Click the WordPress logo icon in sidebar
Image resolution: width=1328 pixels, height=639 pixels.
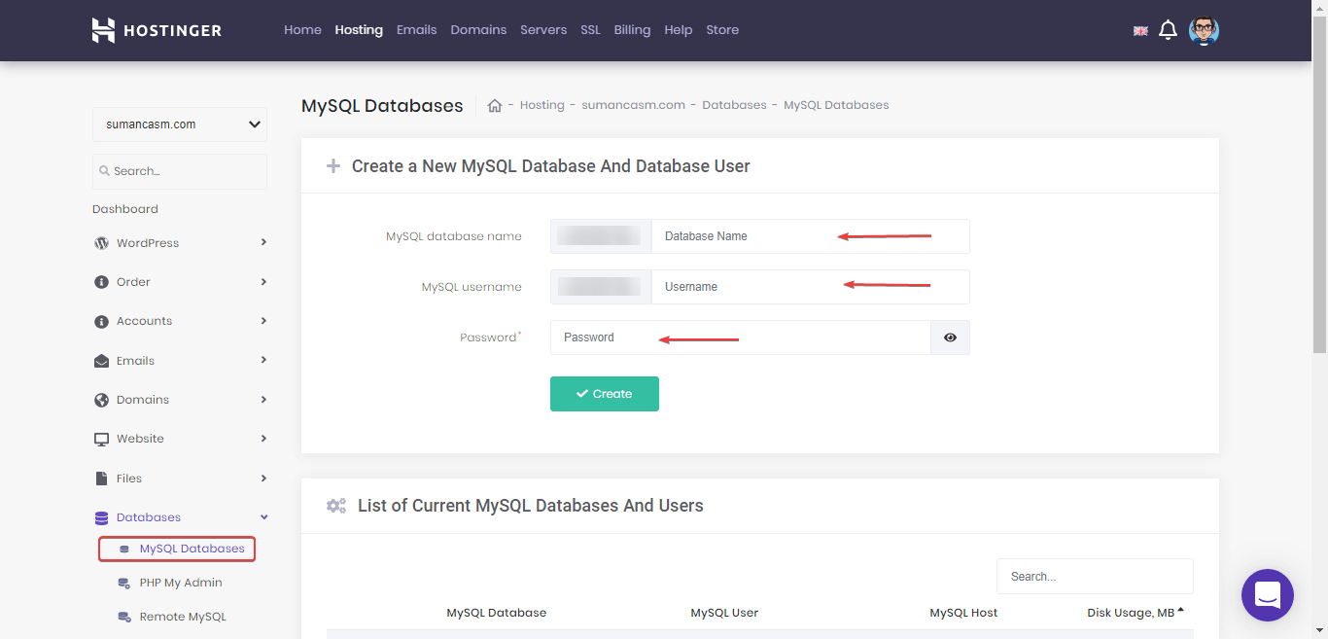coord(101,243)
